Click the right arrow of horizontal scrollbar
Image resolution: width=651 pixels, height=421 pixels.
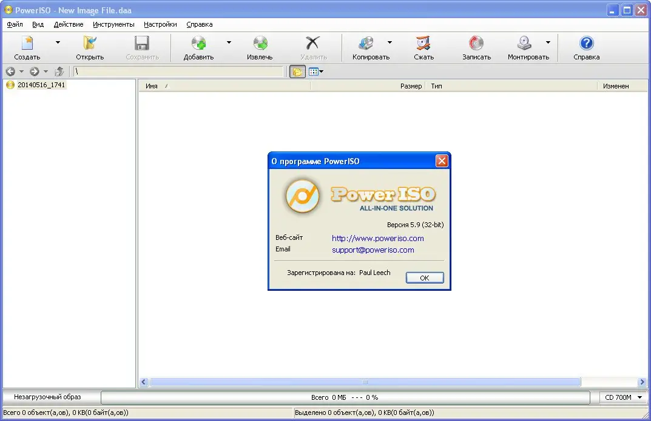pyautogui.click(x=642, y=382)
